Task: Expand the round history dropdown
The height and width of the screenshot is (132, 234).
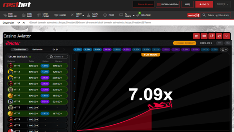Action: [224, 50]
